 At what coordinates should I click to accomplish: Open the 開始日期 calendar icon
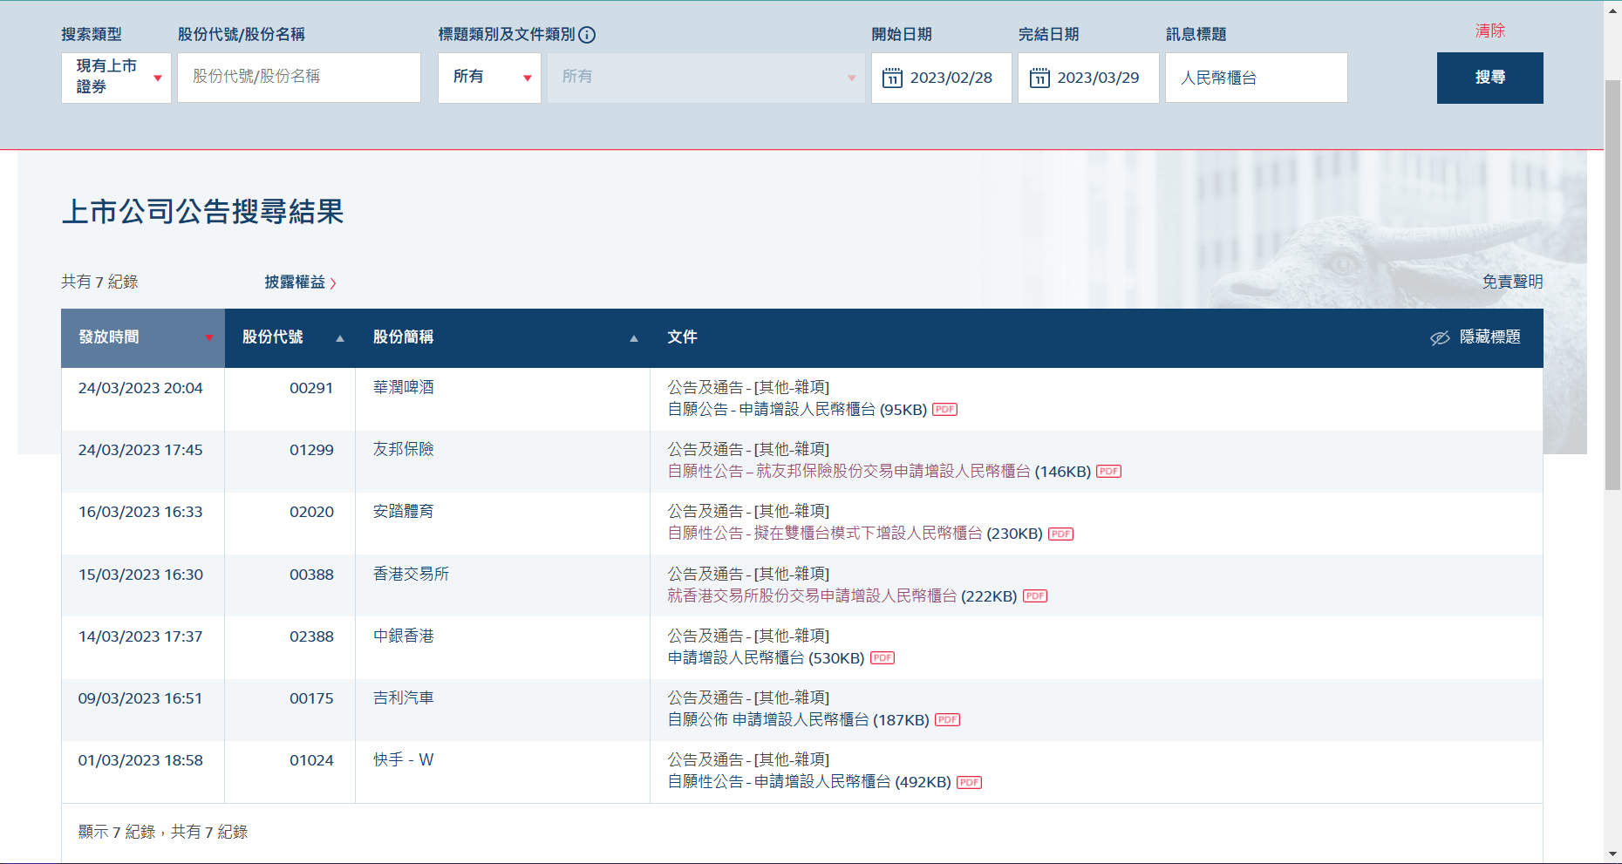(892, 78)
